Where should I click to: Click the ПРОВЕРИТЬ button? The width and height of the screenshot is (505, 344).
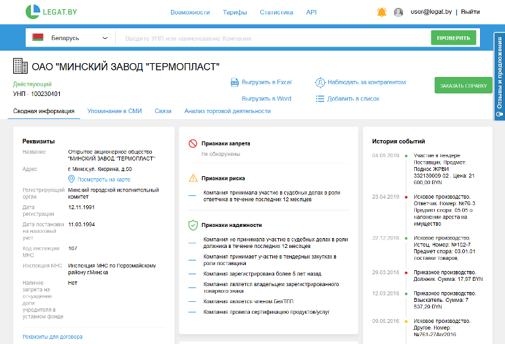(x=454, y=38)
